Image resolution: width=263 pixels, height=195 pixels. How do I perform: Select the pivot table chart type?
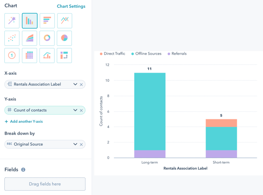tap(64, 56)
